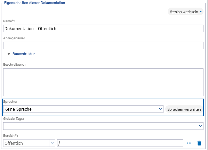Click into the Globale Tags input box
The image size is (208, 150).
(x=101, y=126)
